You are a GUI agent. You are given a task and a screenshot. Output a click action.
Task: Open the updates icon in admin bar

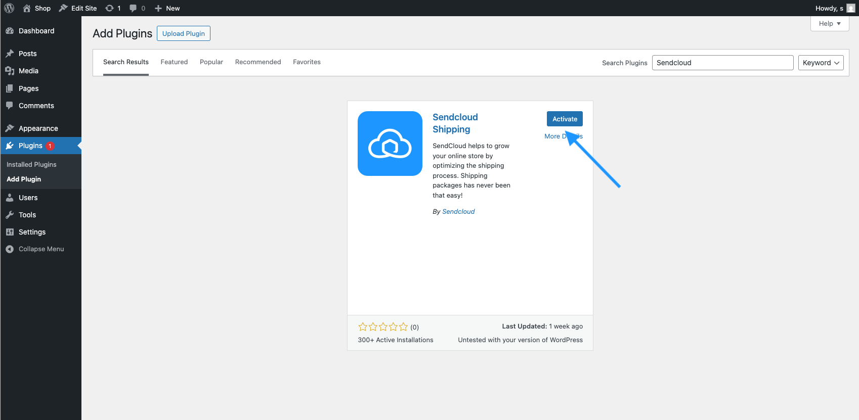tap(109, 8)
